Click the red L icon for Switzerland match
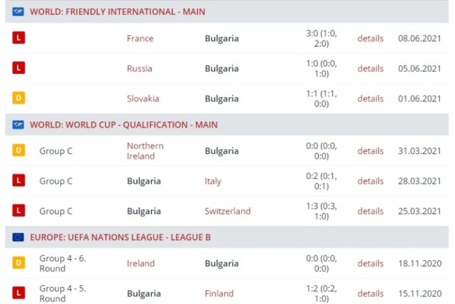The image size is (455, 304). (x=19, y=211)
